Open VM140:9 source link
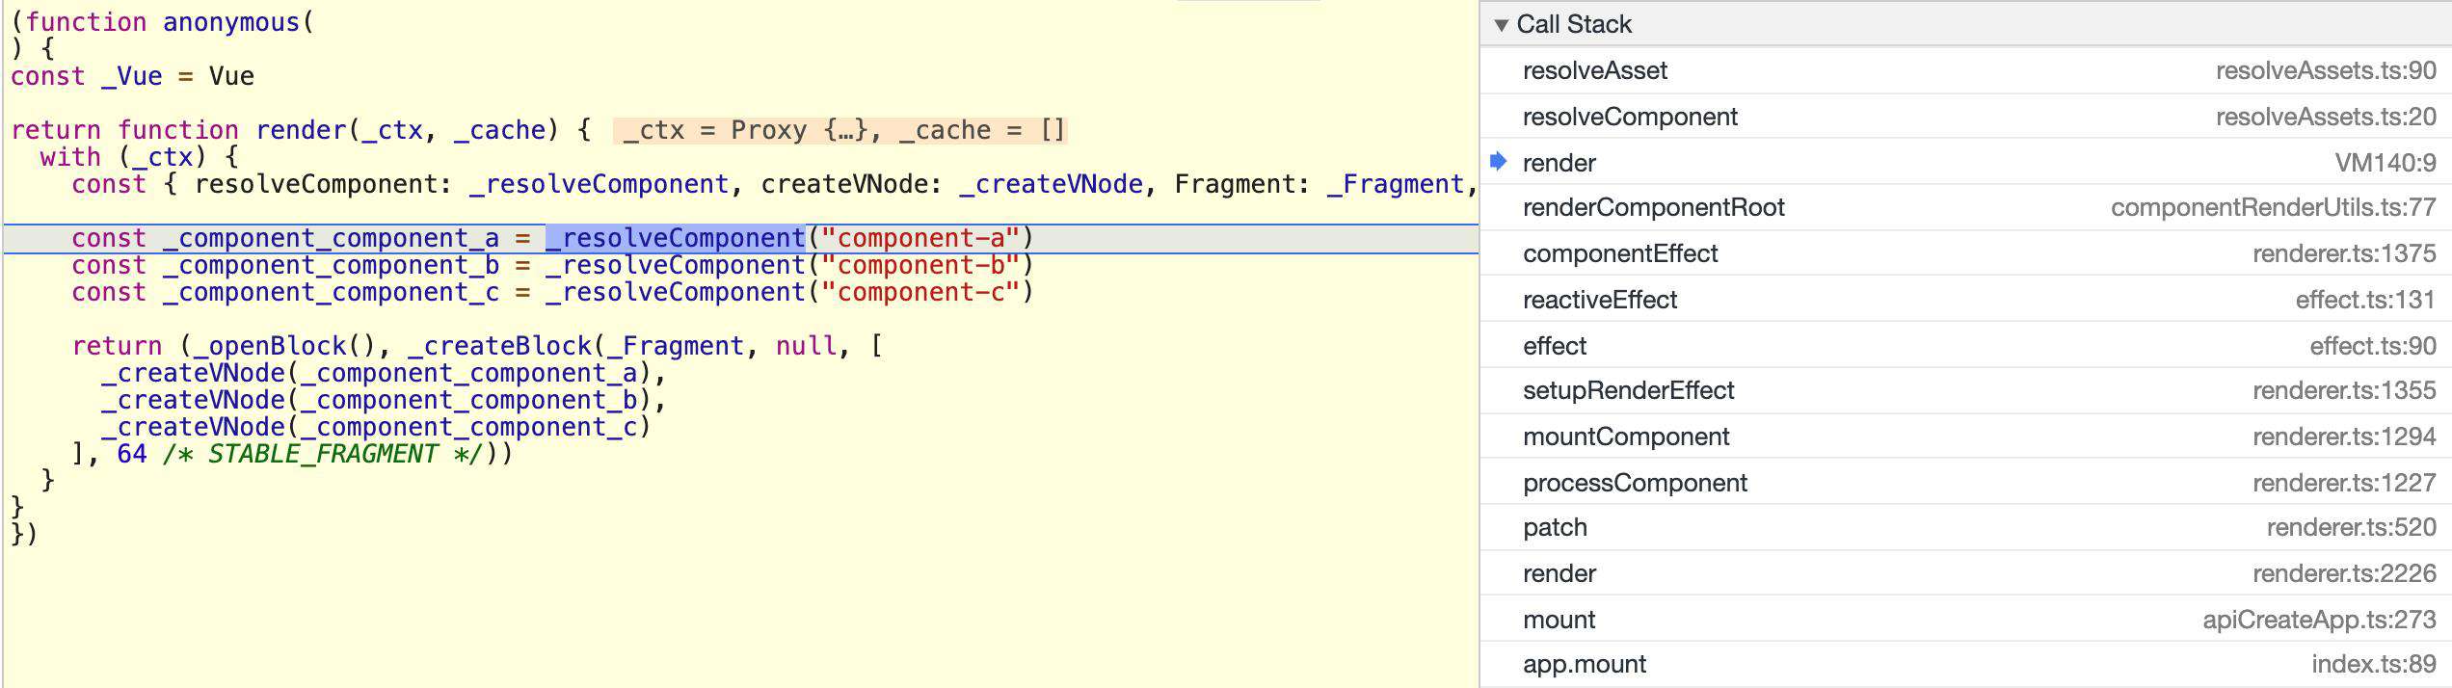Screen dimensions: 2452x688 pos(2385,163)
